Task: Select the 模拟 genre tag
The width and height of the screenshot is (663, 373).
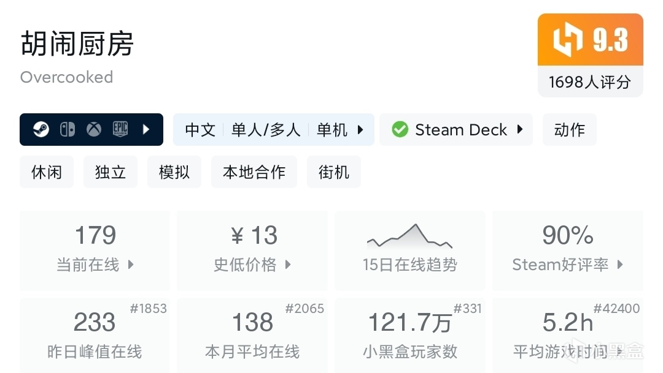Action: pyautogui.click(x=174, y=172)
